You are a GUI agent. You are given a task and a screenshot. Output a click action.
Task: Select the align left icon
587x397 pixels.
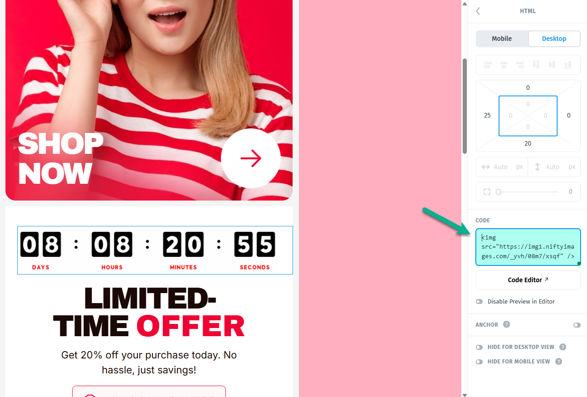(488, 65)
